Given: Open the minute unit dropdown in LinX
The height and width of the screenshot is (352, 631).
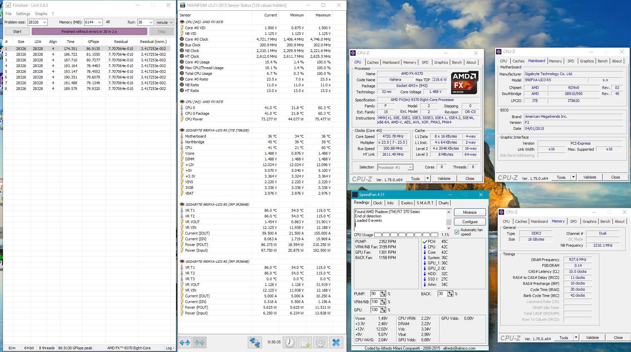Looking at the screenshot, I should 171,22.
